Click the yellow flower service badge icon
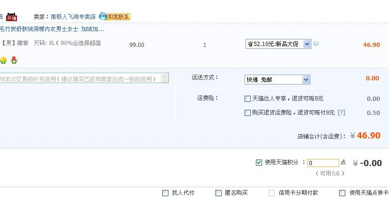389x198 pixels. point(3,60)
